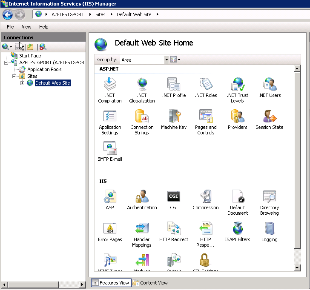
Task: Select the Sites node
Action: pos(32,76)
